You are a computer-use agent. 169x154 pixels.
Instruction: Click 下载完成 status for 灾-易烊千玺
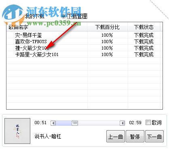[x=144, y=35]
